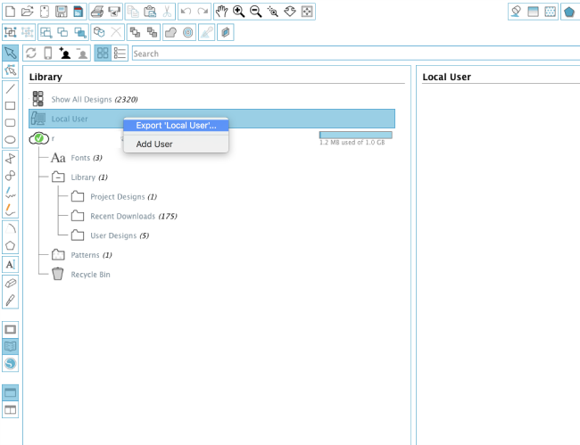Collapse the Library folder
Image resolution: width=580 pixels, height=445 pixels.
[58, 177]
